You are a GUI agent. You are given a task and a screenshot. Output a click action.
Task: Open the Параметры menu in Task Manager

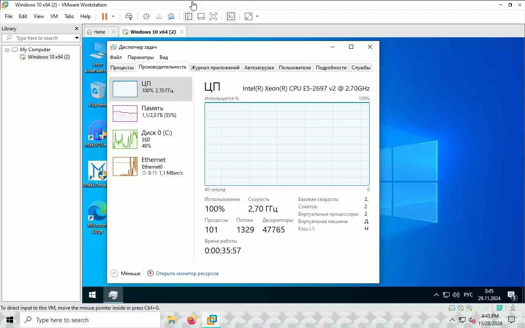(141, 57)
